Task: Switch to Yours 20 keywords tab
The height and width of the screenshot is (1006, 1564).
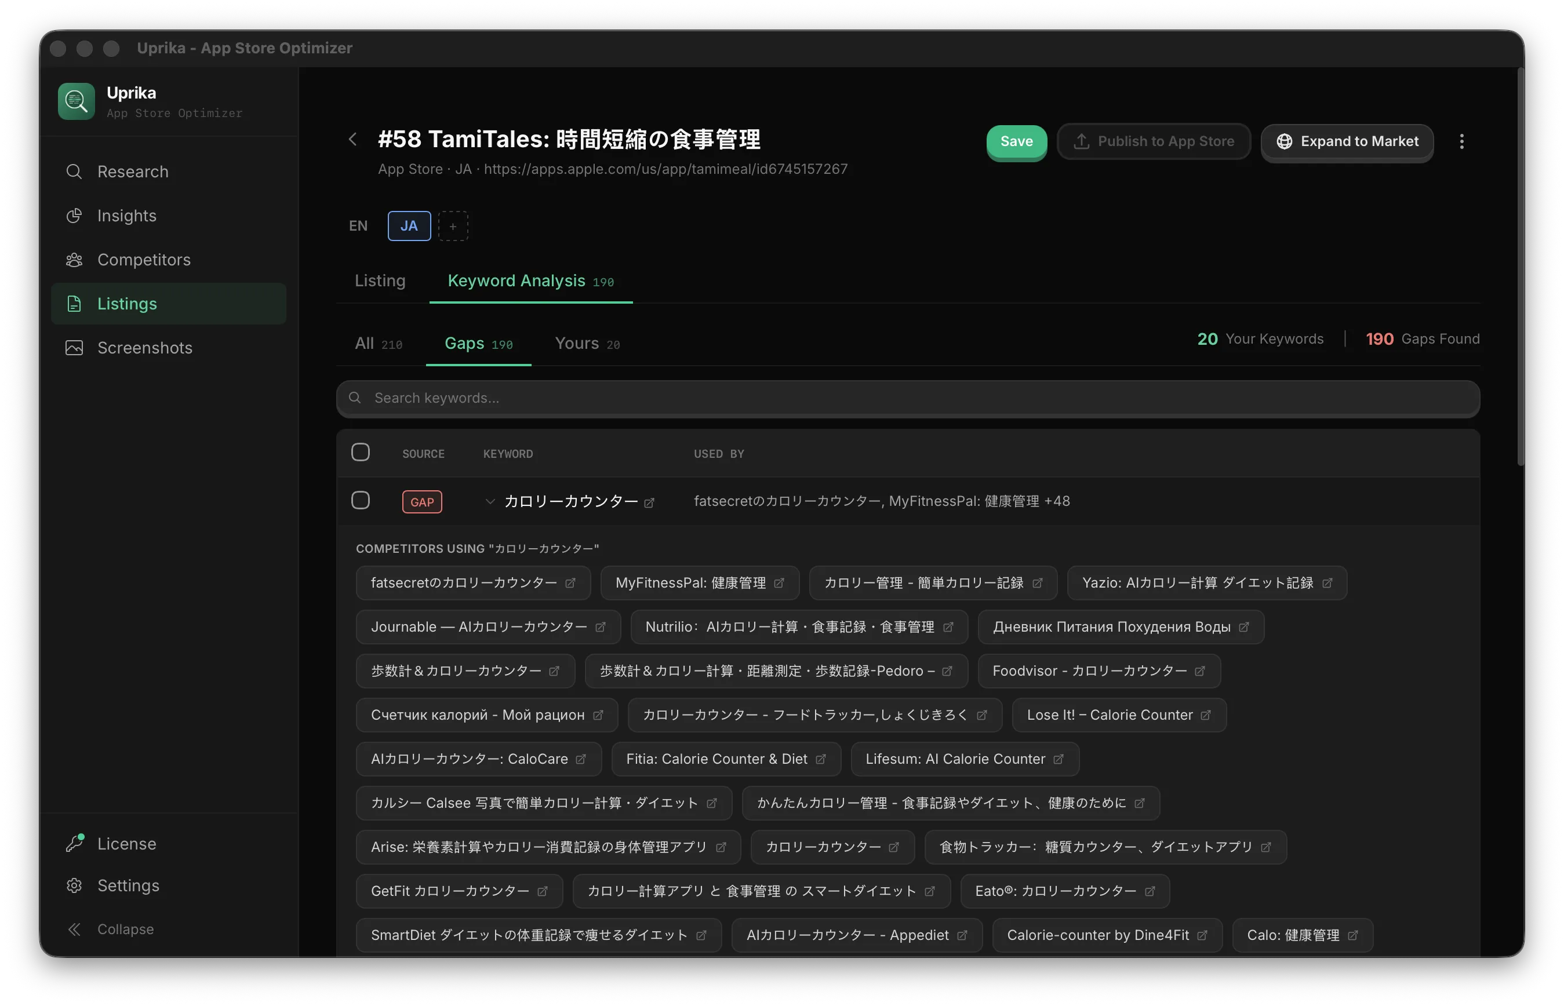Action: point(587,344)
